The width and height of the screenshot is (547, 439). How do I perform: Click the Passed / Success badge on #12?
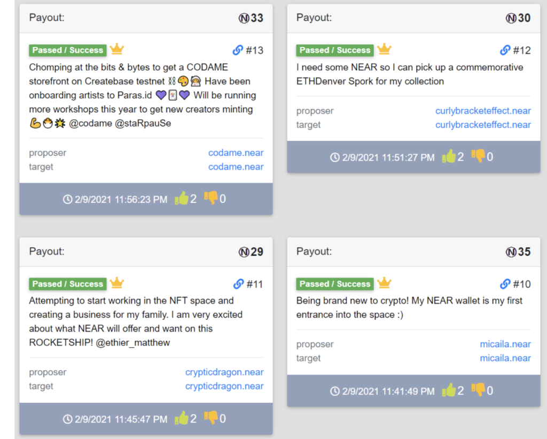click(x=335, y=50)
